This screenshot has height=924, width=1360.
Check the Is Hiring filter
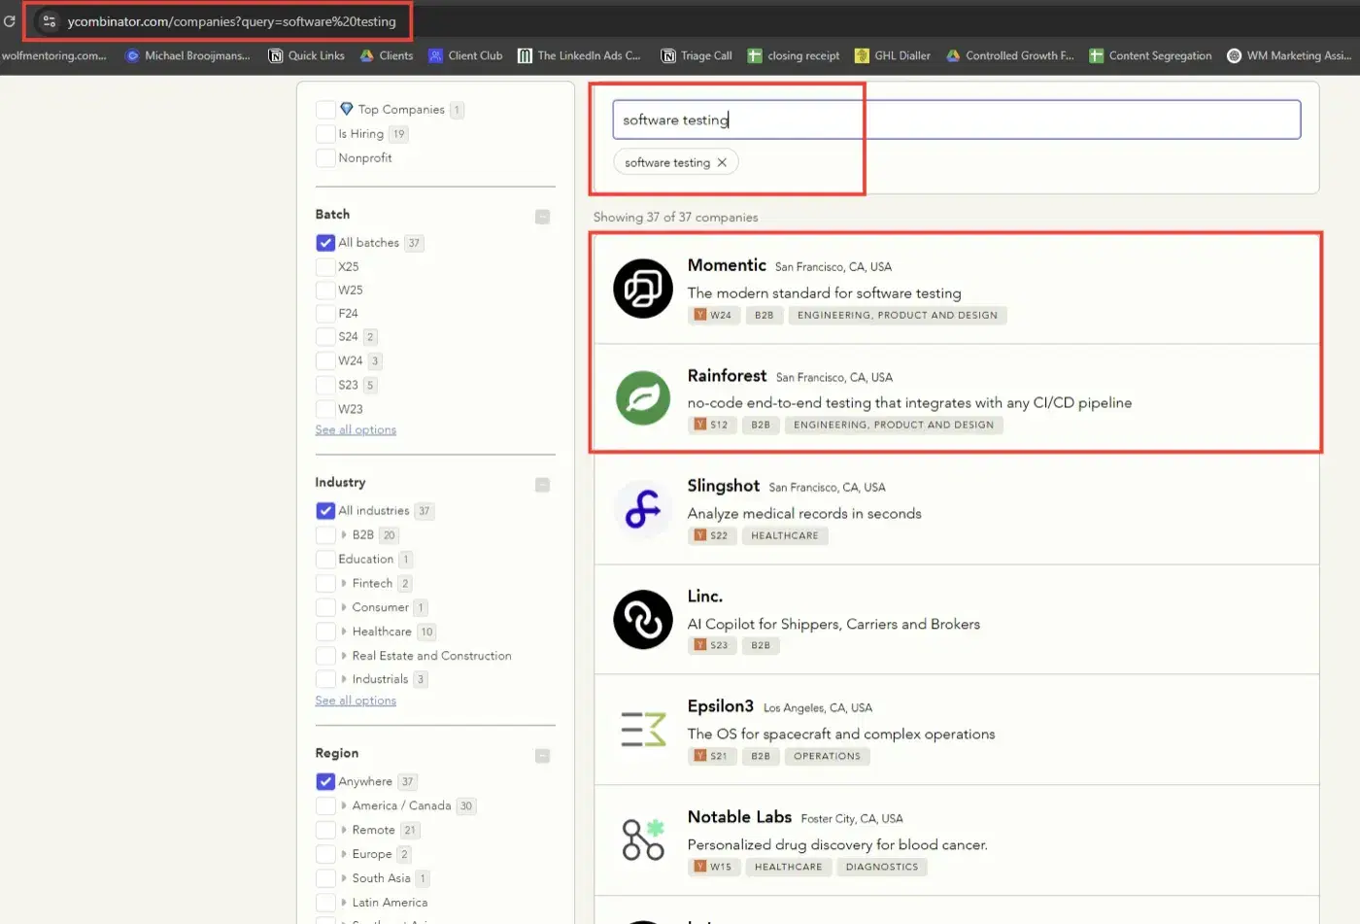tap(325, 134)
